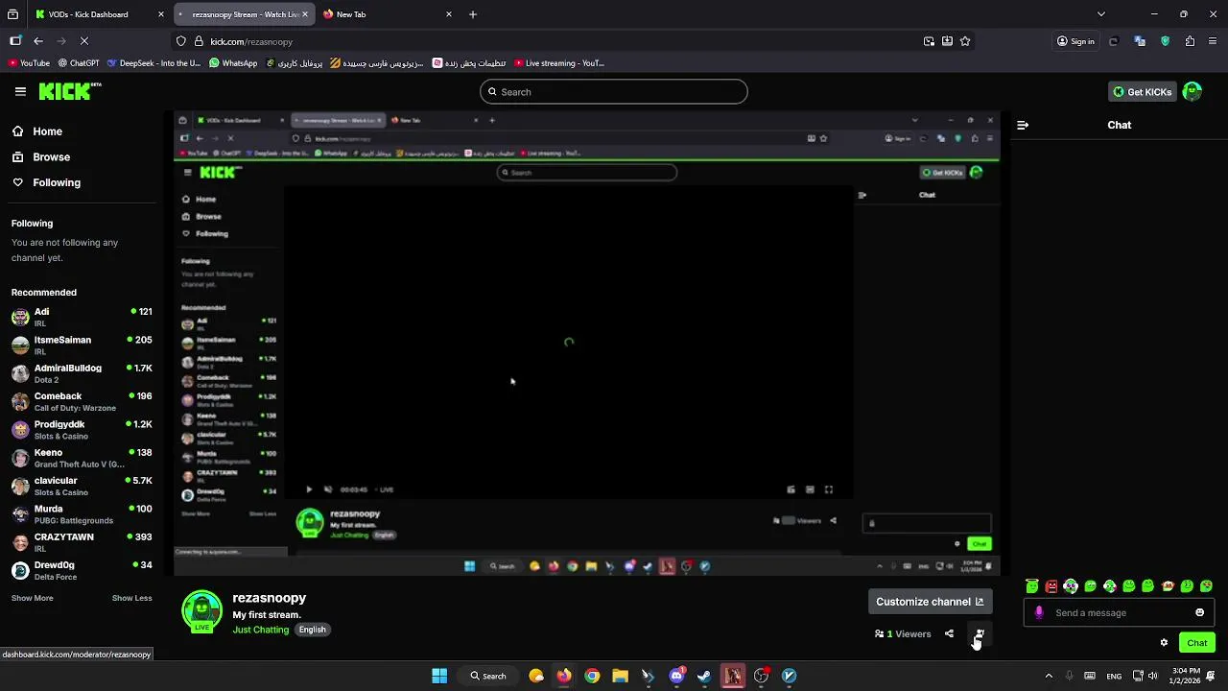Open picture-in-picture icon in address bar

[929, 41]
